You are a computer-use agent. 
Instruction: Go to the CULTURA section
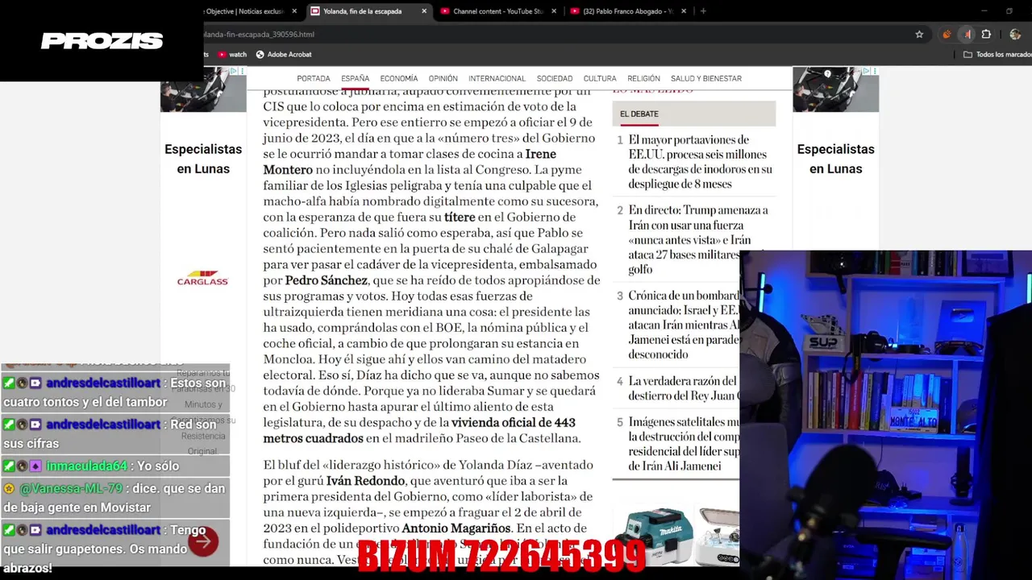(x=600, y=79)
